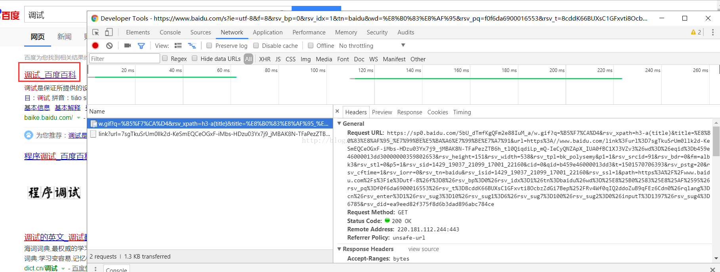
Task: Type in the network Filter field
Action: (124, 59)
